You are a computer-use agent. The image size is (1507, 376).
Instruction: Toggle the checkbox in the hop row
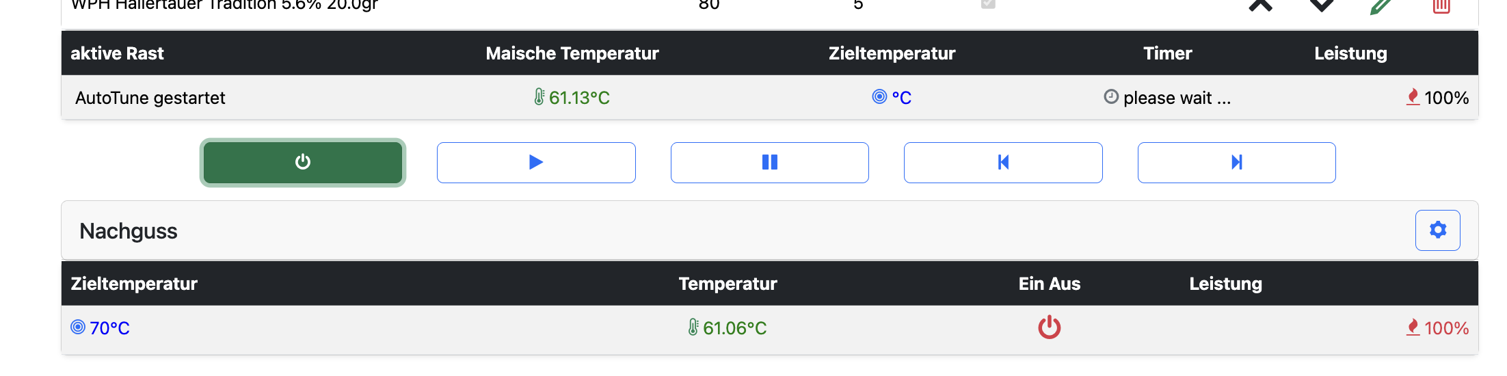987,4
